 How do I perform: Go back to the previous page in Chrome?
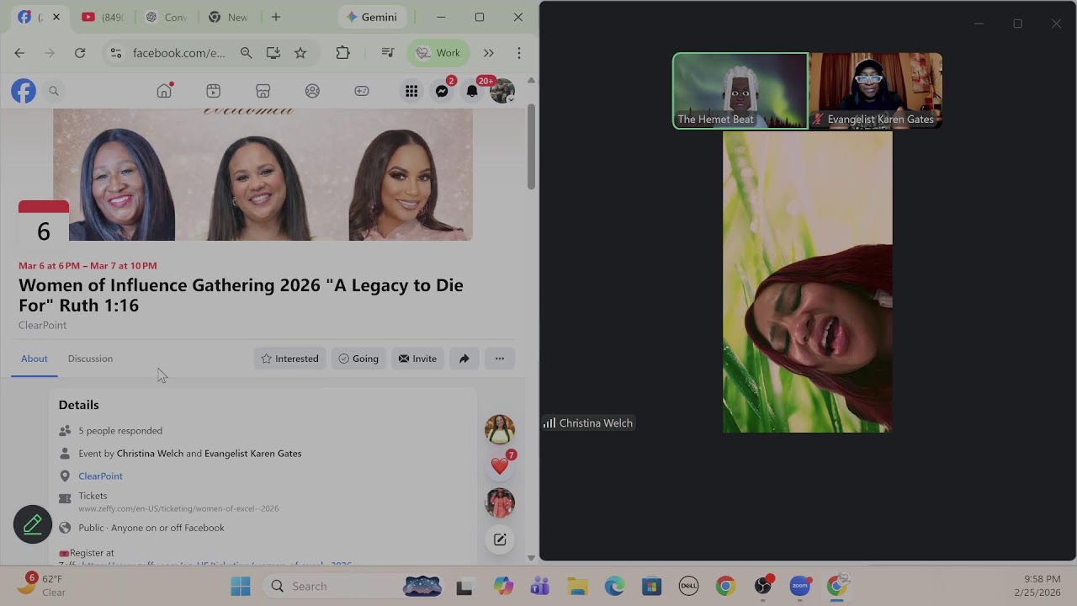coord(19,53)
